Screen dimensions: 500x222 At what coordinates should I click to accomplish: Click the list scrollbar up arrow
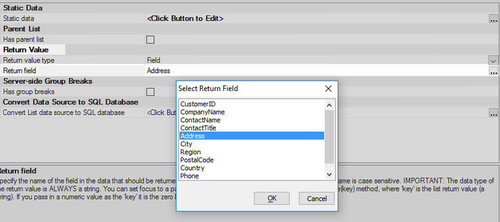click(x=330, y=105)
